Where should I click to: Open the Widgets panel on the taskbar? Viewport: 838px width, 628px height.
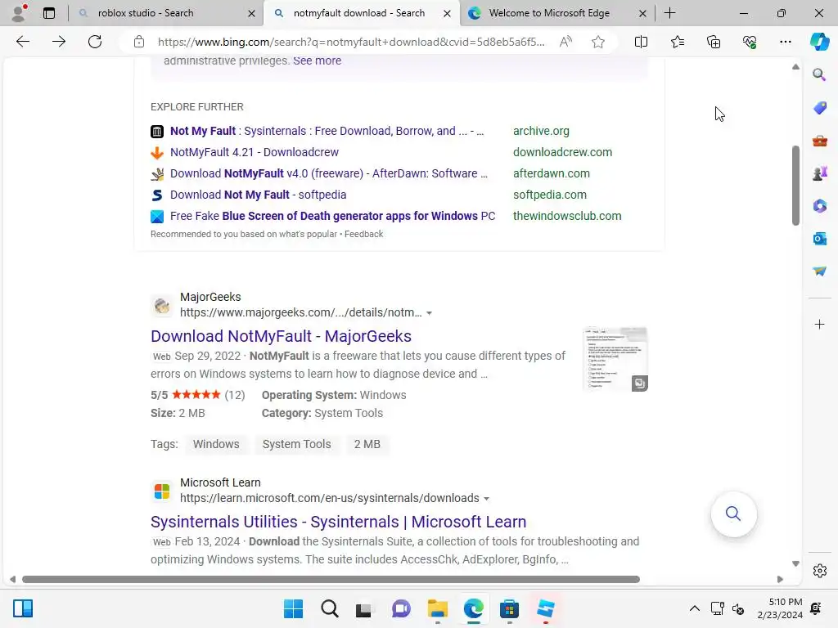click(23, 608)
